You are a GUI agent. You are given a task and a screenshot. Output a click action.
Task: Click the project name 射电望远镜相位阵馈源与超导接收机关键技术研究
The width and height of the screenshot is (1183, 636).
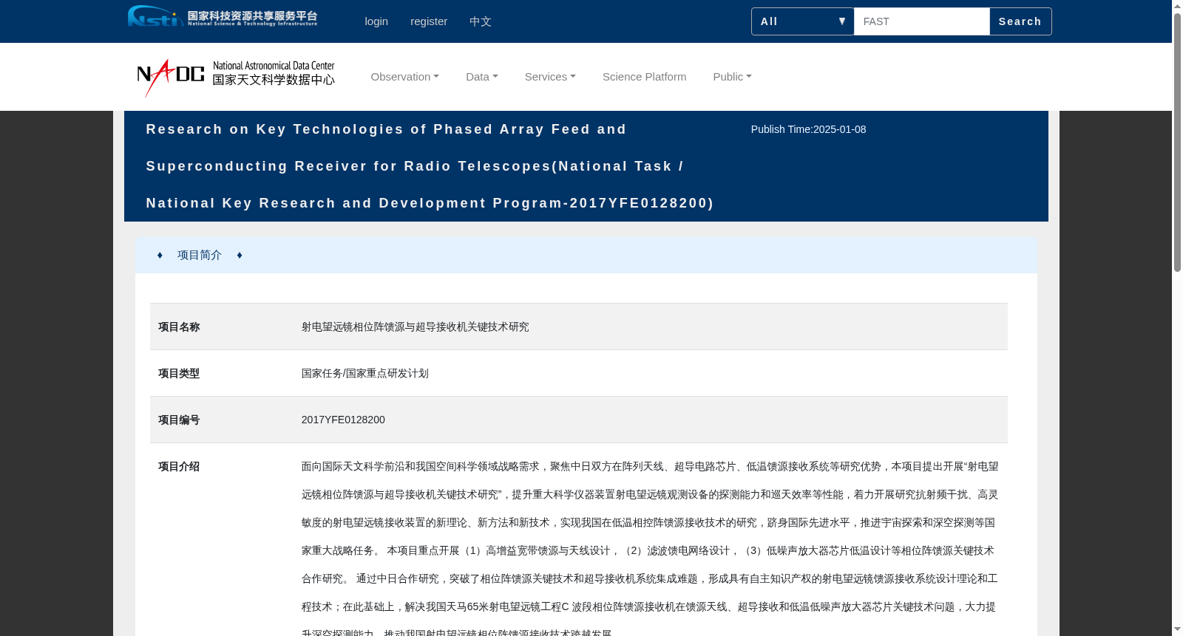click(x=416, y=326)
